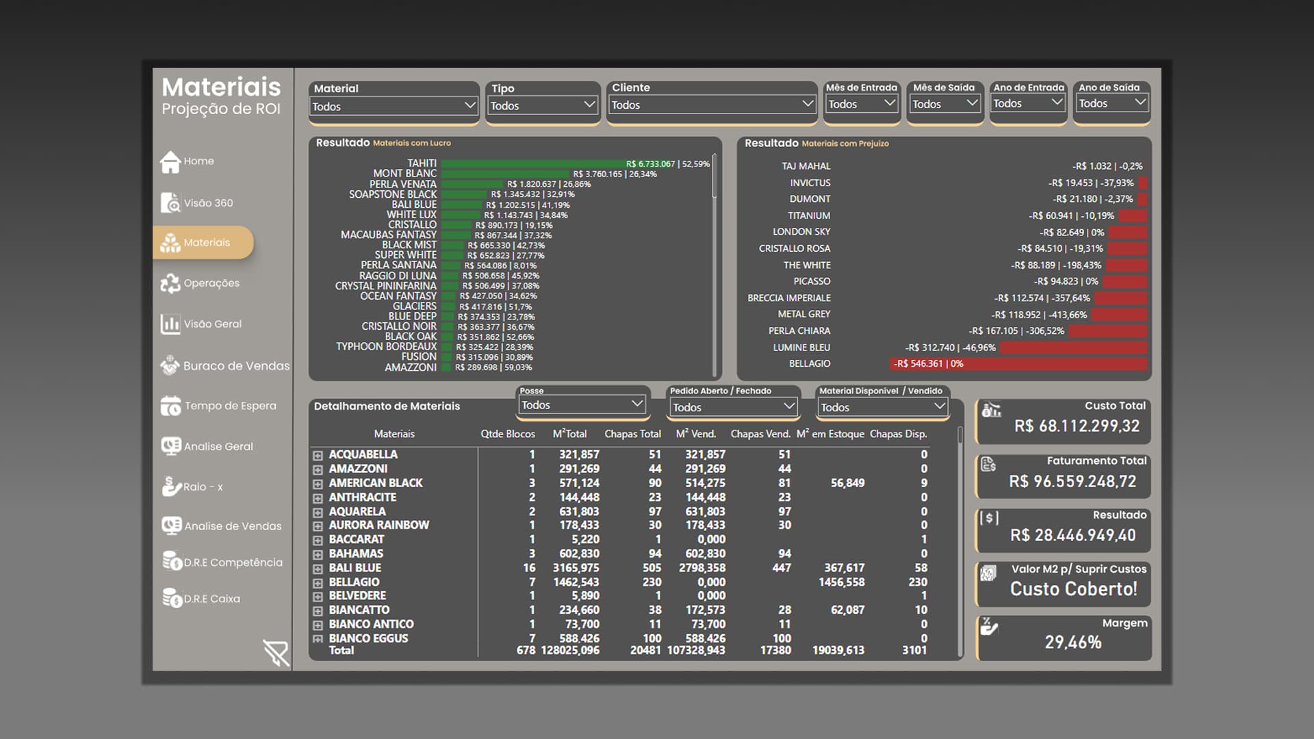The width and height of the screenshot is (1314, 739).
Task: Click the profit chart vertical scrollbar
Action: point(714,176)
